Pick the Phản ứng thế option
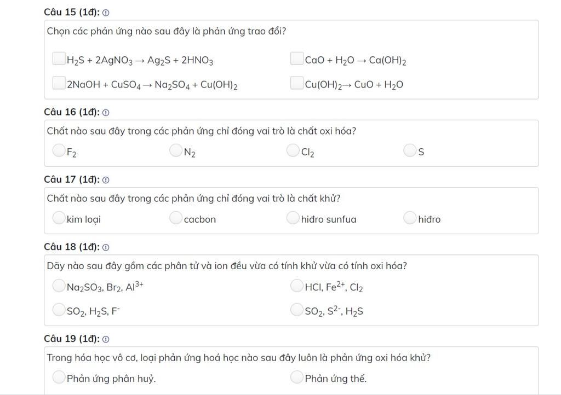Viewport: 561px width, 395px height. (296, 377)
